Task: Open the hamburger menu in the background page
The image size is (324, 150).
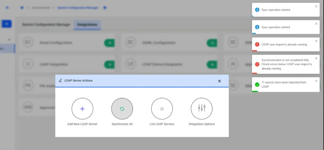Action: pyautogui.click(x=7, y=8)
